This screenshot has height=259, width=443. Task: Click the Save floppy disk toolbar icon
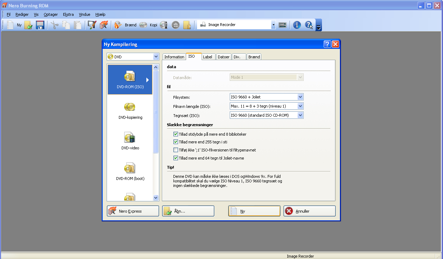(x=40, y=25)
